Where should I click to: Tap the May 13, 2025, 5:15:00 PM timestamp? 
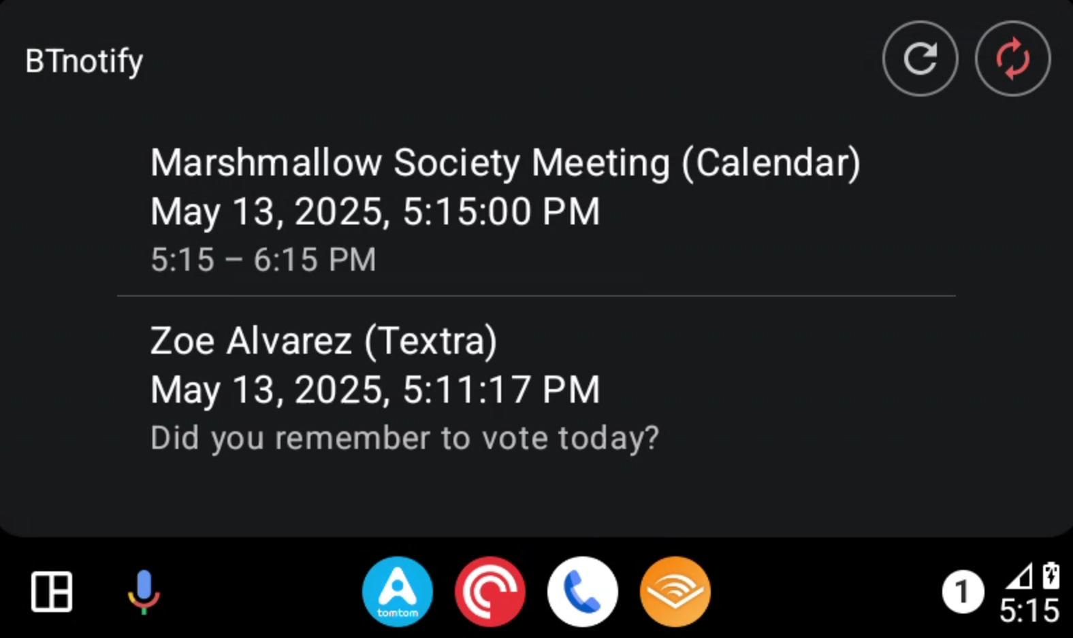pyautogui.click(x=374, y=212)
